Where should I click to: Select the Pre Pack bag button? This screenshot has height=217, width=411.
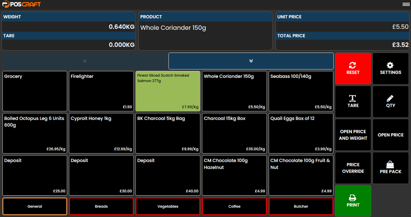[390, 168]
